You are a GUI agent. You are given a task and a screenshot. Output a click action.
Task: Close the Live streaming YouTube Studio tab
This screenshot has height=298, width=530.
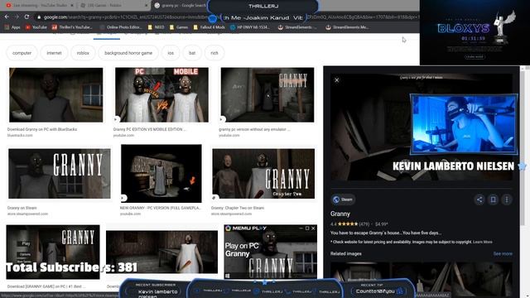72,6
